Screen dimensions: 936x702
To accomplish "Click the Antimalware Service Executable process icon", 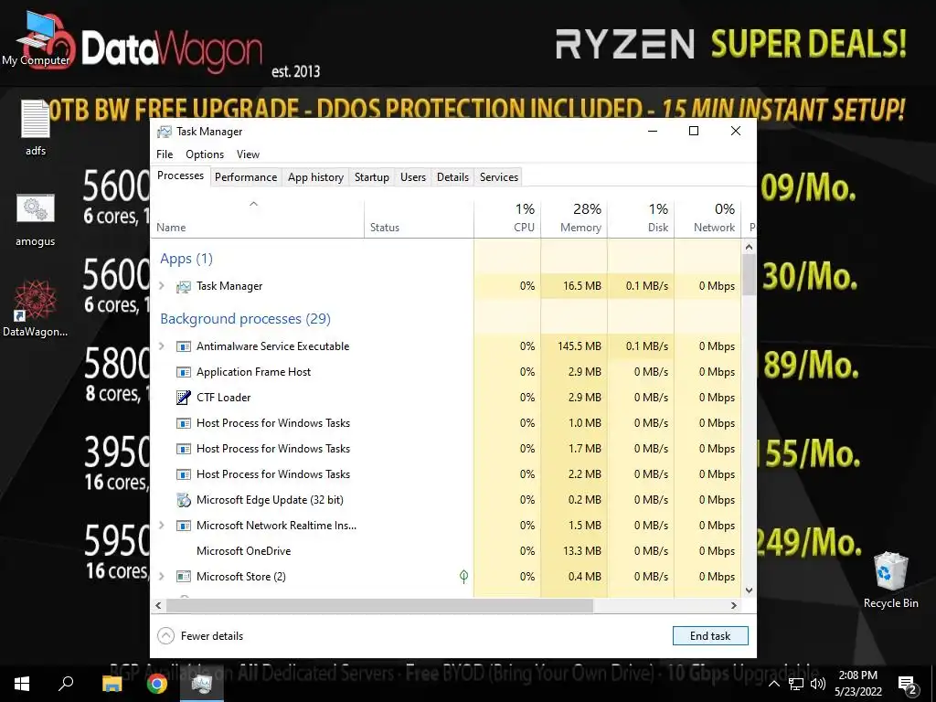I will 183,346.
